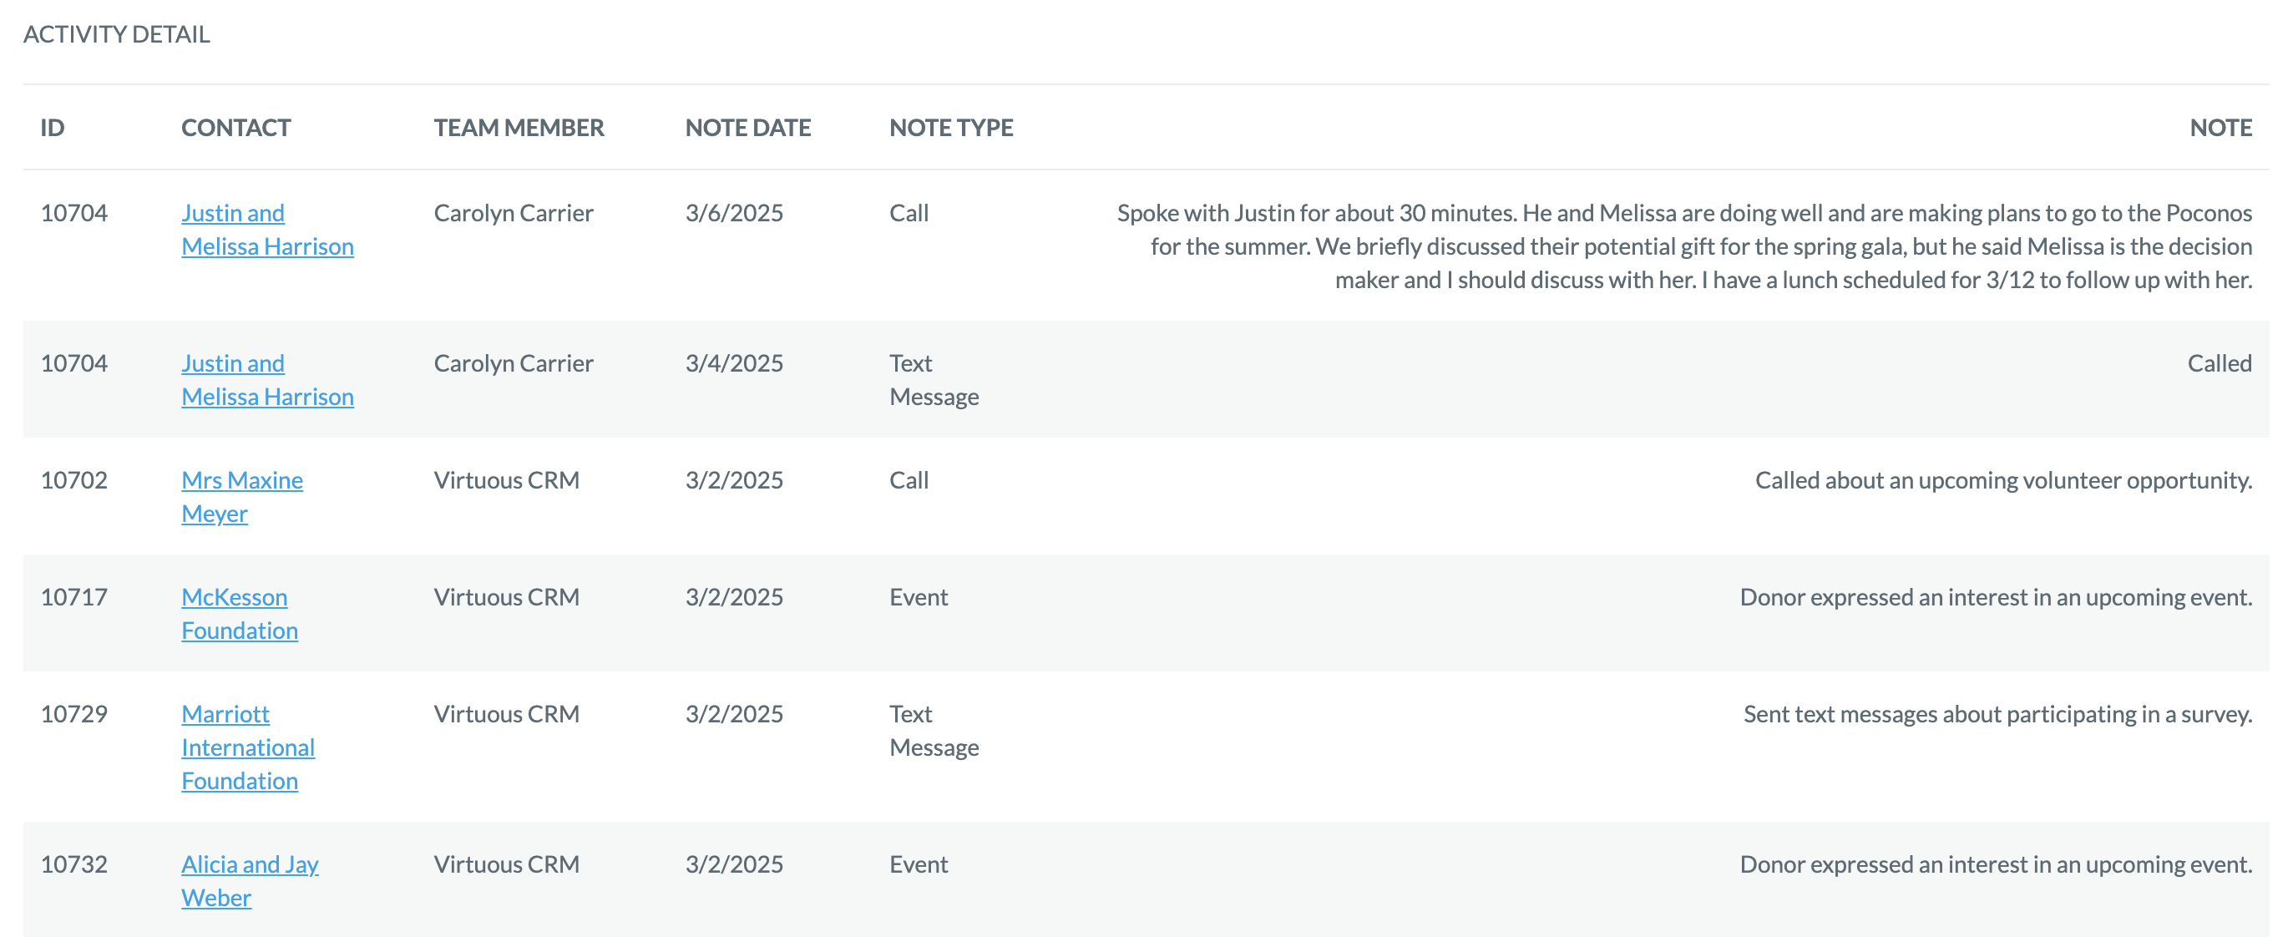The height and width of the screenshot is (937, 2293).
Task: Click the Text Message type in Marriott row
Action: coord(934,731)
